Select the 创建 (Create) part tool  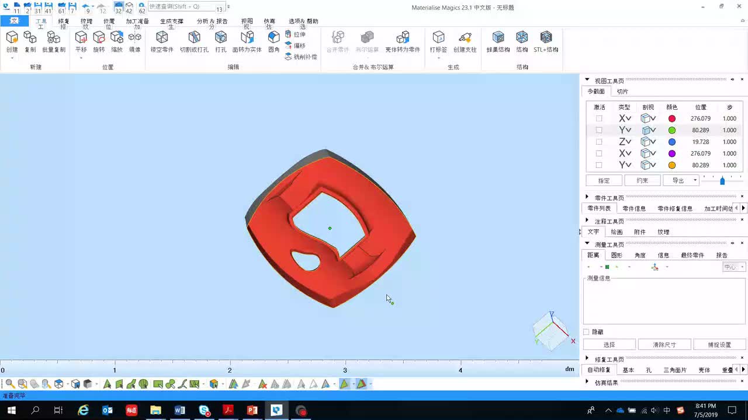pyautogui.click(x=12, y=42)
